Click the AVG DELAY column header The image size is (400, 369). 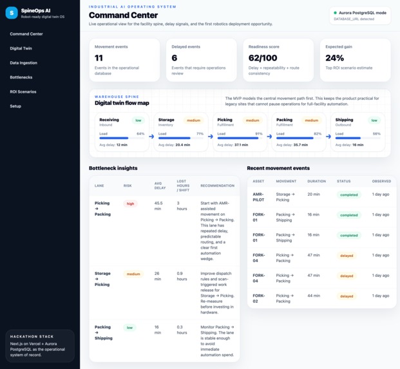(x=160, y=185)
